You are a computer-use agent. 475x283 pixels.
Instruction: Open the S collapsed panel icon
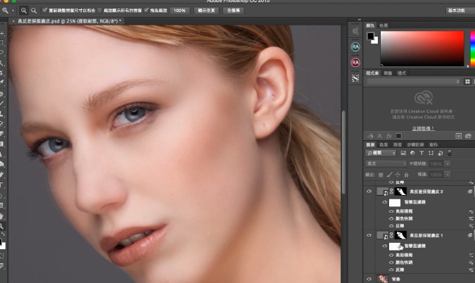pyautogui.click(x=355, y=78)
